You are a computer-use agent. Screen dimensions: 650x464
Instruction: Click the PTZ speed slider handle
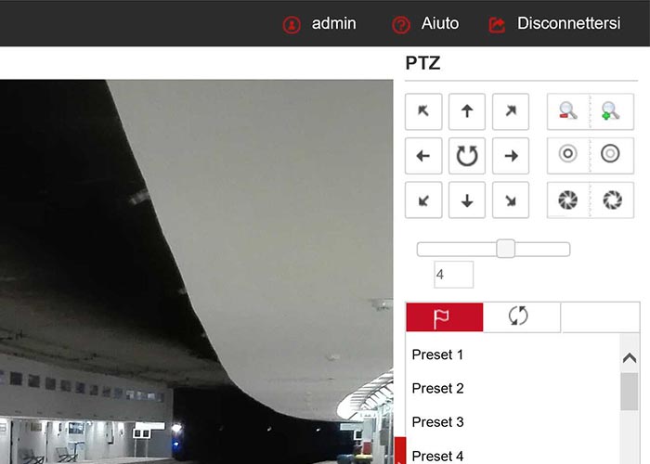[x=506, y=249]
